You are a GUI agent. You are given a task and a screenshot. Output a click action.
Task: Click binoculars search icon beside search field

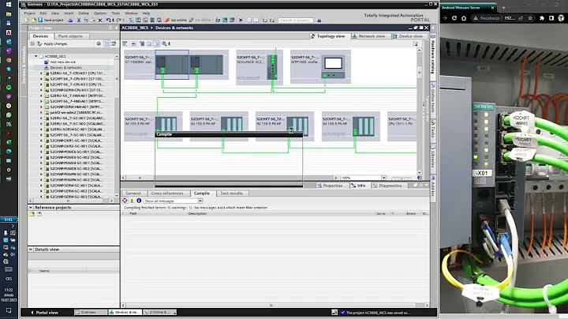coord(319,21)
